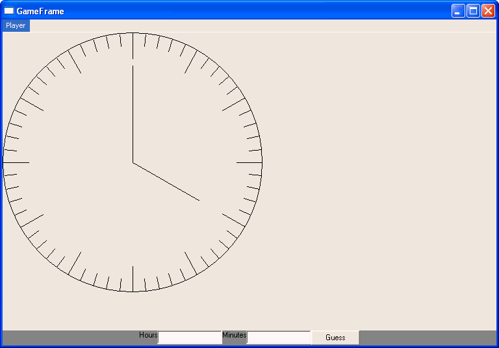Focus the Minutes input field
Screen dimensions: 499x348
[x=279, y=338]
